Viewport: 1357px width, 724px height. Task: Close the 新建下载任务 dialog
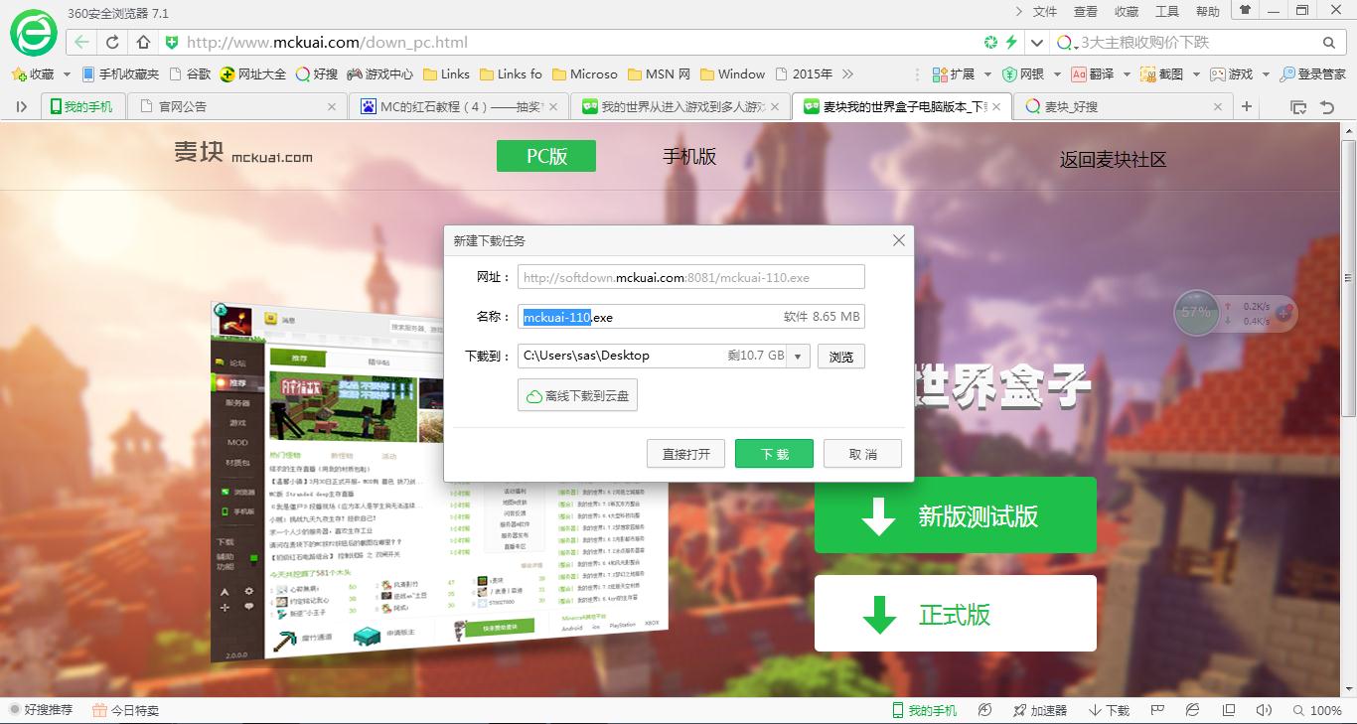pos(898,240)
